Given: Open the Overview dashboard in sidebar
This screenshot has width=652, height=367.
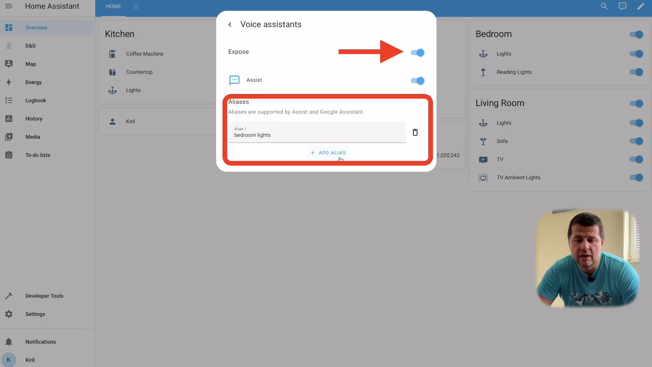Looking at the screenshot, I should 47,28.
